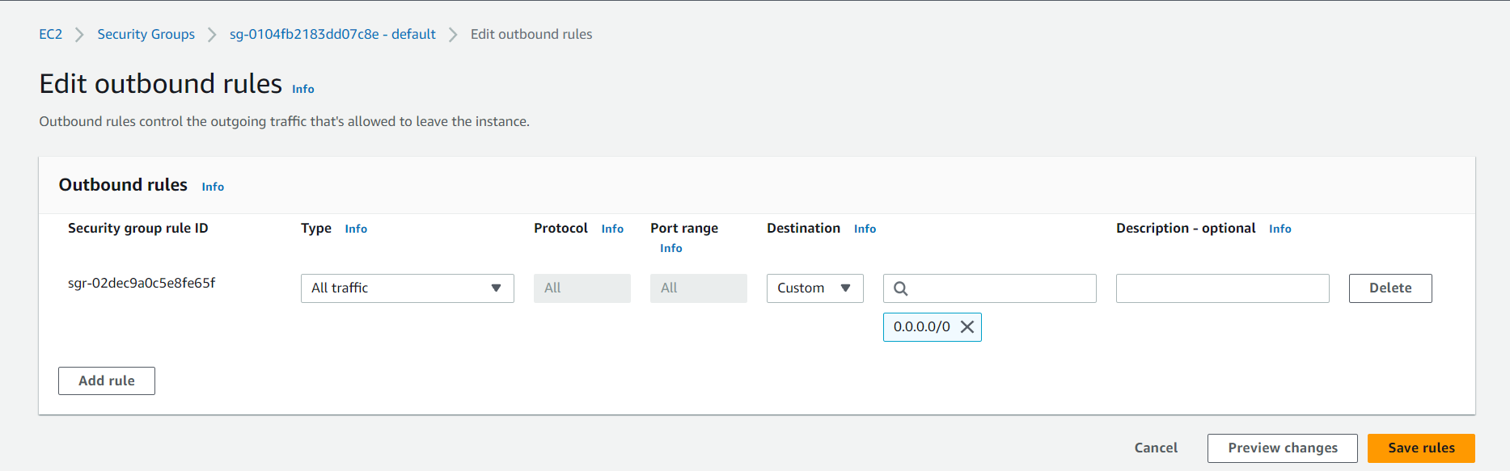
Task: Expand the Custom destination dropdown
Action: coord(814,288)
